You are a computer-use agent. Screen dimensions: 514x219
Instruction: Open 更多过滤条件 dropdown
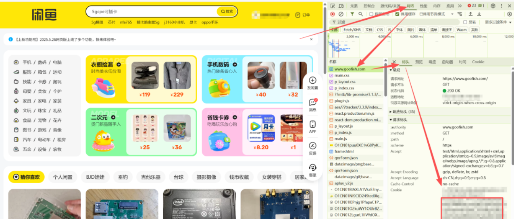498,22
